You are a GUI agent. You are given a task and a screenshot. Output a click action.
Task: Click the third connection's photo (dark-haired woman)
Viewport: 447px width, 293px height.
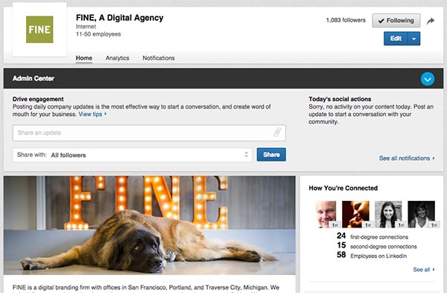[x=389, y=214]
